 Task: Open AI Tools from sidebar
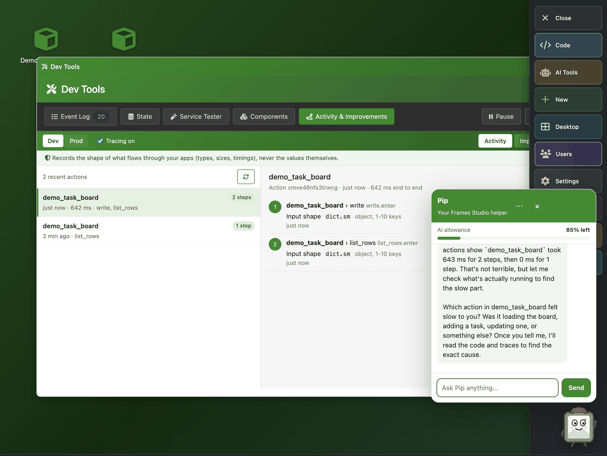568,72
